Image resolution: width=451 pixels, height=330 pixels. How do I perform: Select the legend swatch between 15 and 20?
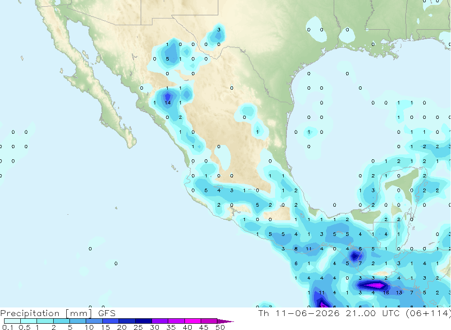[111, 321]
